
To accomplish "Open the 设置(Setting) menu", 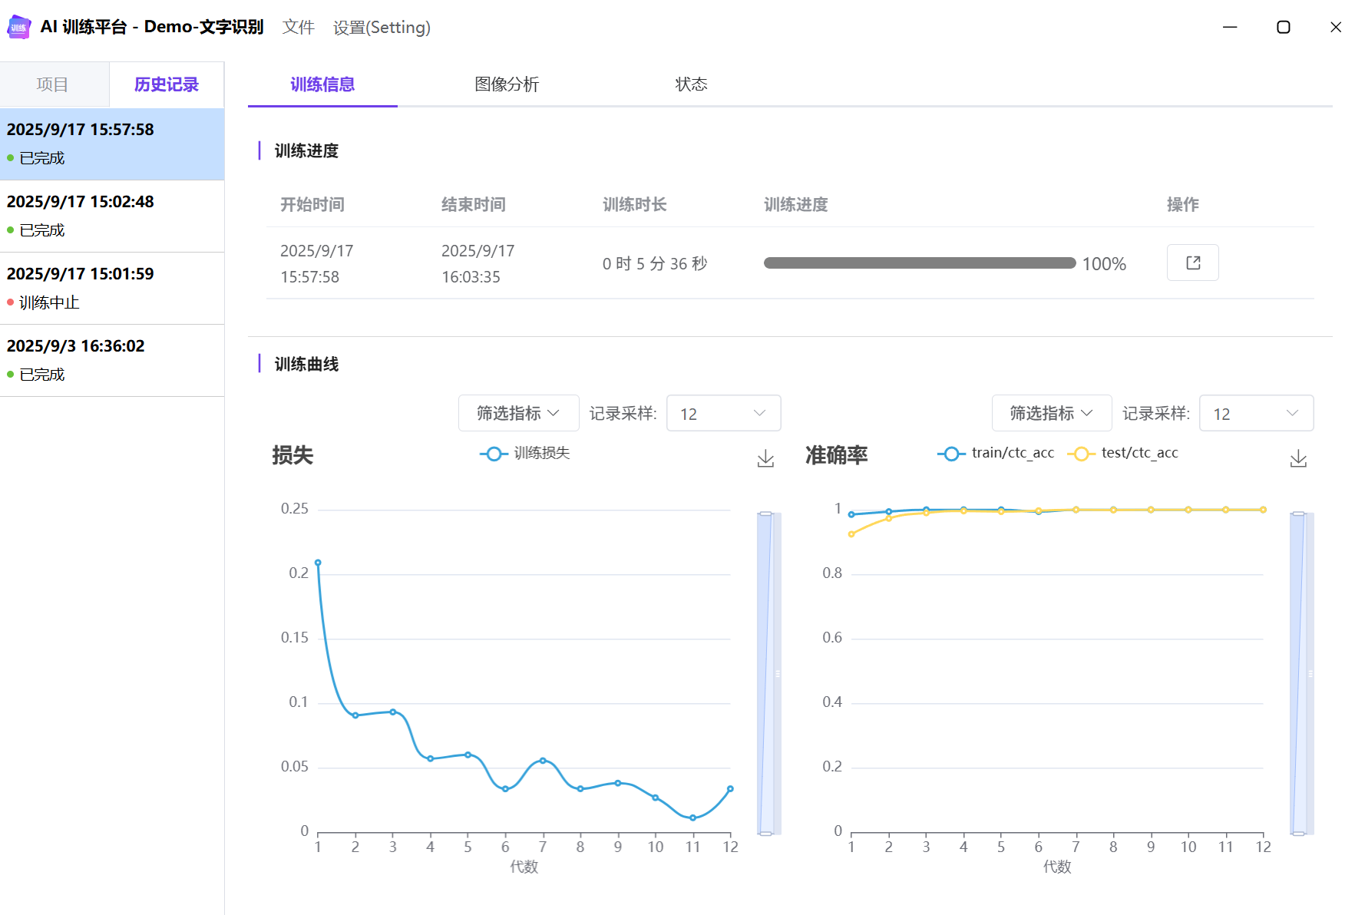I will click(x=382, y=28).
